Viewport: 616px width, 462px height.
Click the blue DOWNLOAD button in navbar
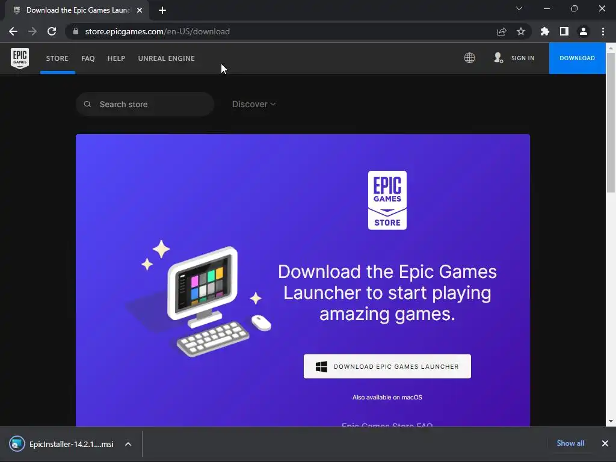coord(577,58)
